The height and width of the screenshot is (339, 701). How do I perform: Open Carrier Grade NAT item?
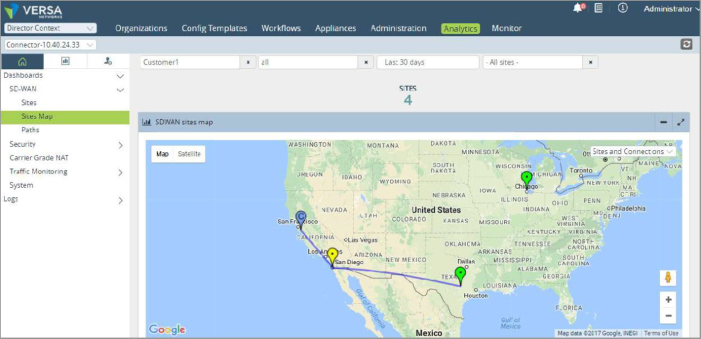click(x=39, y=158)
